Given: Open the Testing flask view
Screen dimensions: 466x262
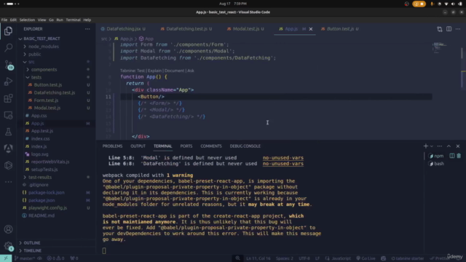Looking at the screenshot, I should (x=8, y=132).
